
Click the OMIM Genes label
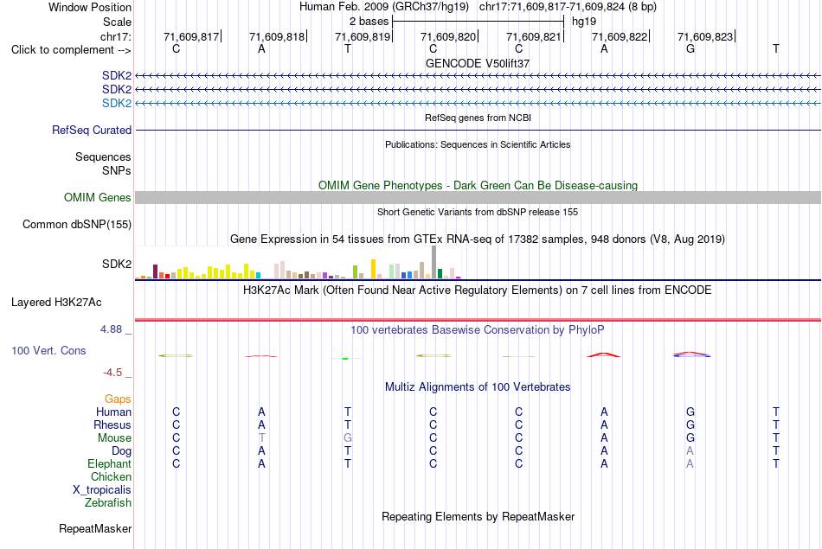coord(98,197)
